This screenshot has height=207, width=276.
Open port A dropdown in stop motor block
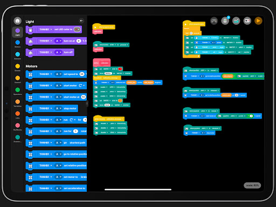click(58, 108)
